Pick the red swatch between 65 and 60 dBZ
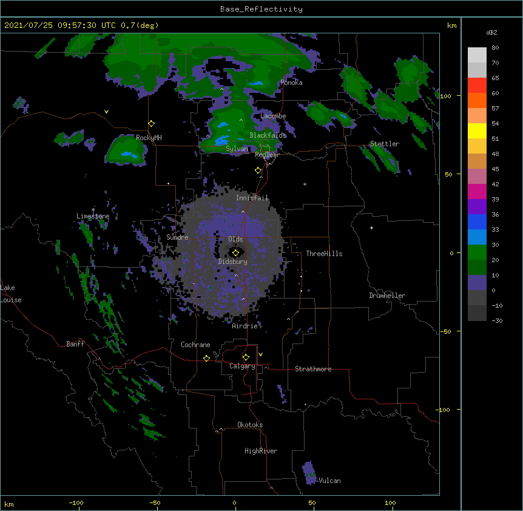 point(477,85)
